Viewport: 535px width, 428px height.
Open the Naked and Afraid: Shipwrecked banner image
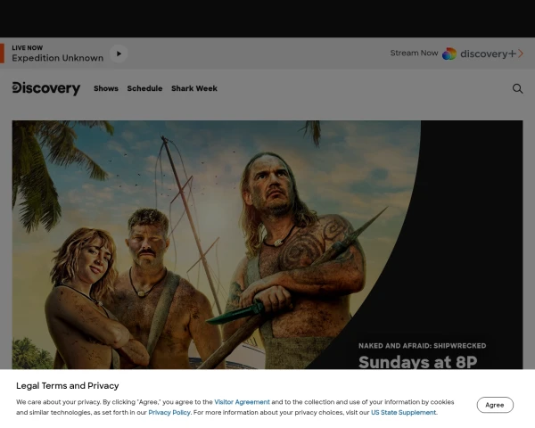[x=267, y=244]
